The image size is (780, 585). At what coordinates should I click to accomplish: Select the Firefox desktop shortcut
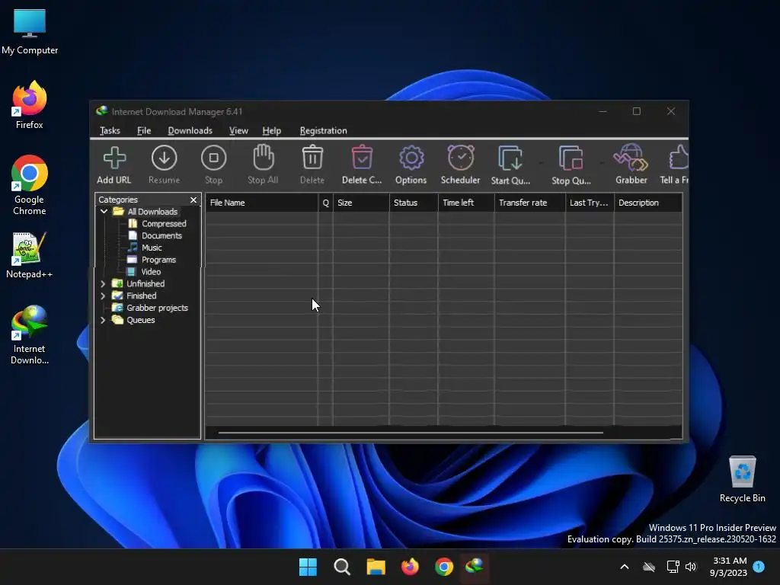tap(30, 105)
